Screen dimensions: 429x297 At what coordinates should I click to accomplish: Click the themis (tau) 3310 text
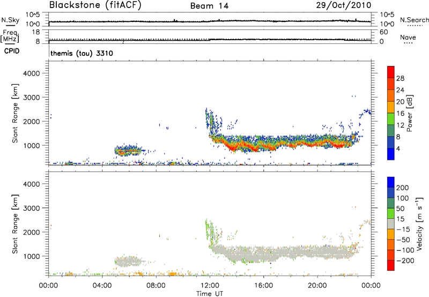click(x=82, y=53)
